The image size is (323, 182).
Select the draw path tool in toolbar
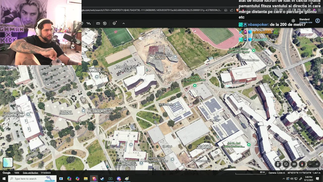click(89, 23)
